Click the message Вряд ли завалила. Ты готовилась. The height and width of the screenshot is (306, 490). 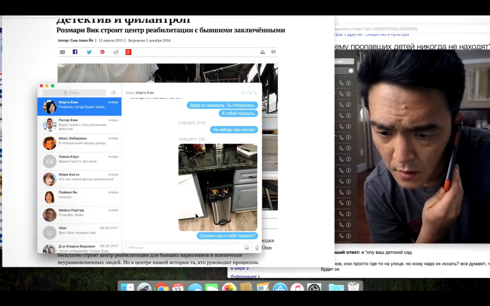tap(222, 105)
